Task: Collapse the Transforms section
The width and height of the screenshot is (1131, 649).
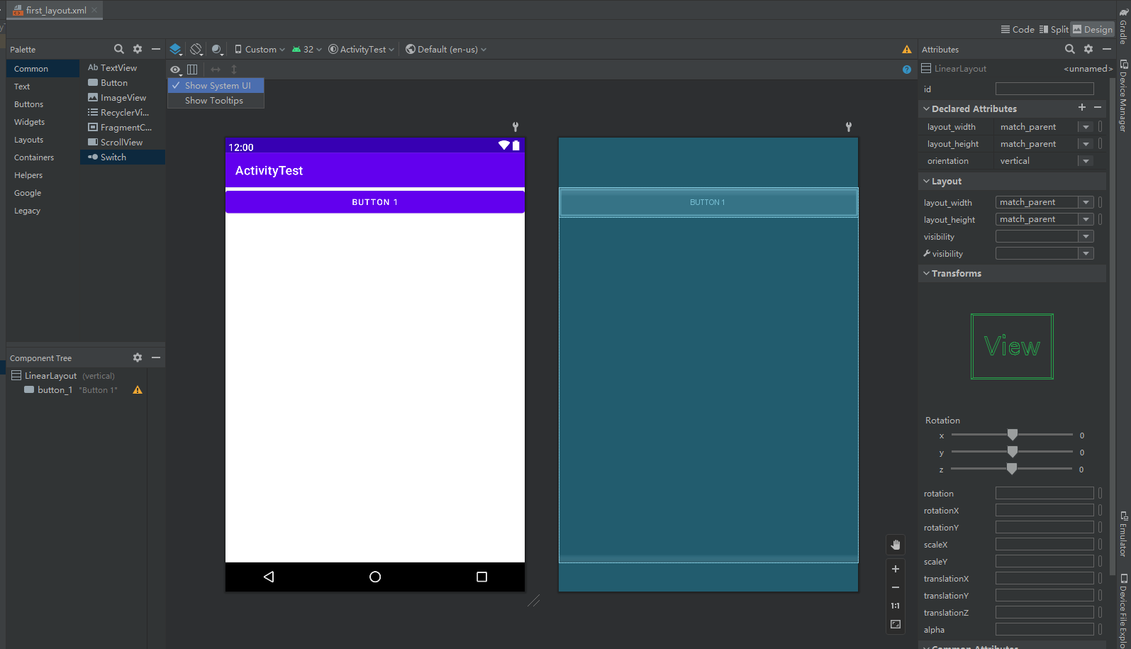Action: (x=926, y=273)
